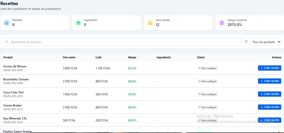
Task: Select the Creme Brulee product name
Action: [13, 105]
